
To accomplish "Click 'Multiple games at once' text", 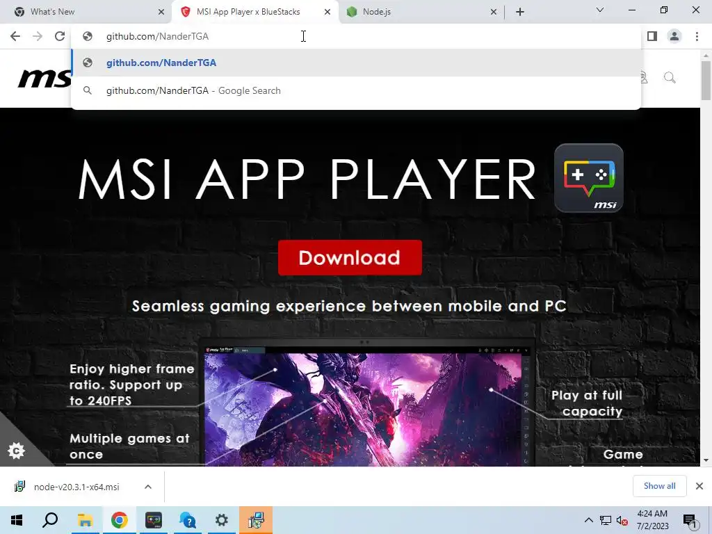I will pos(129,446).
